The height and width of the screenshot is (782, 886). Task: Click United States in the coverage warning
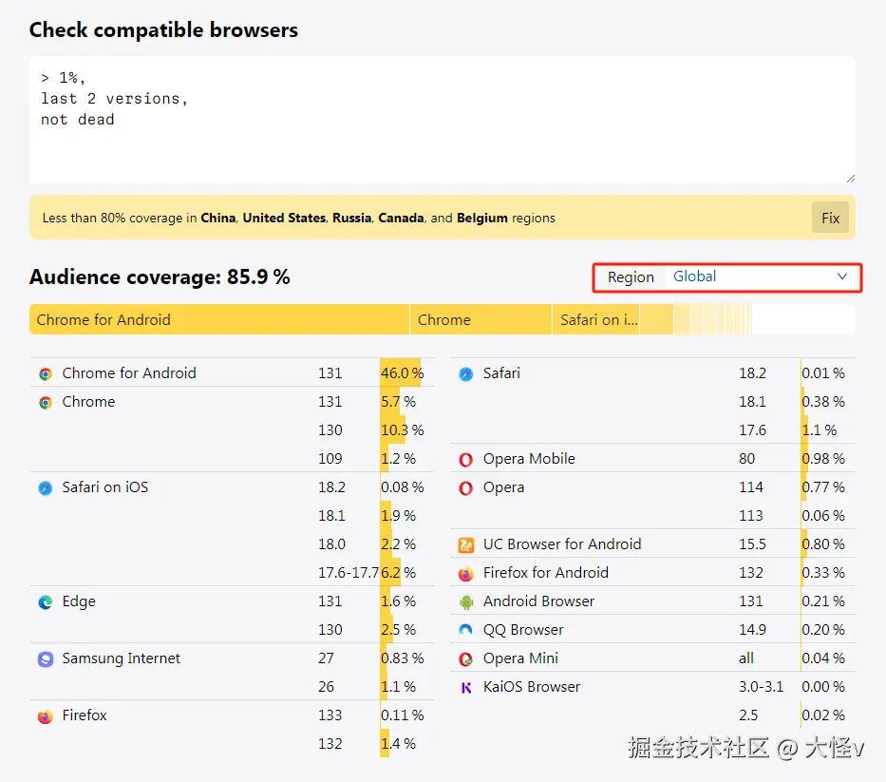284,218
